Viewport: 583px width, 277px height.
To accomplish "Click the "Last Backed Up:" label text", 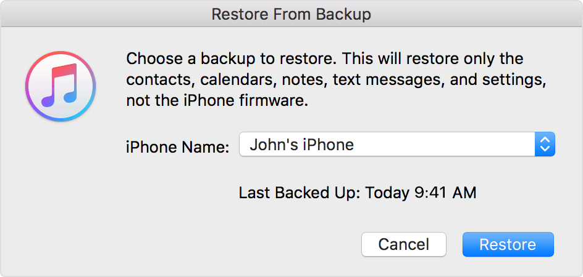I will pos(300,193).
